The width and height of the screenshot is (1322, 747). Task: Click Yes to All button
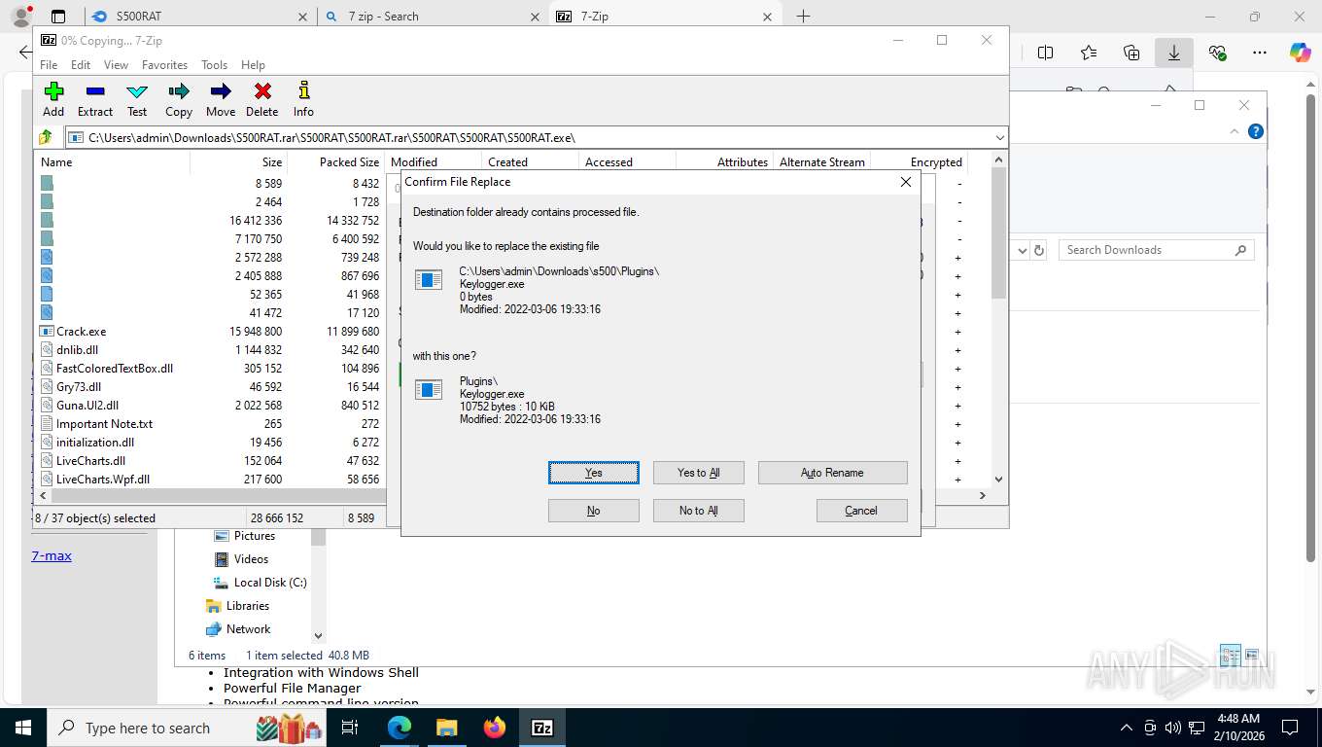pyautogui.click(x=699, y=473)
